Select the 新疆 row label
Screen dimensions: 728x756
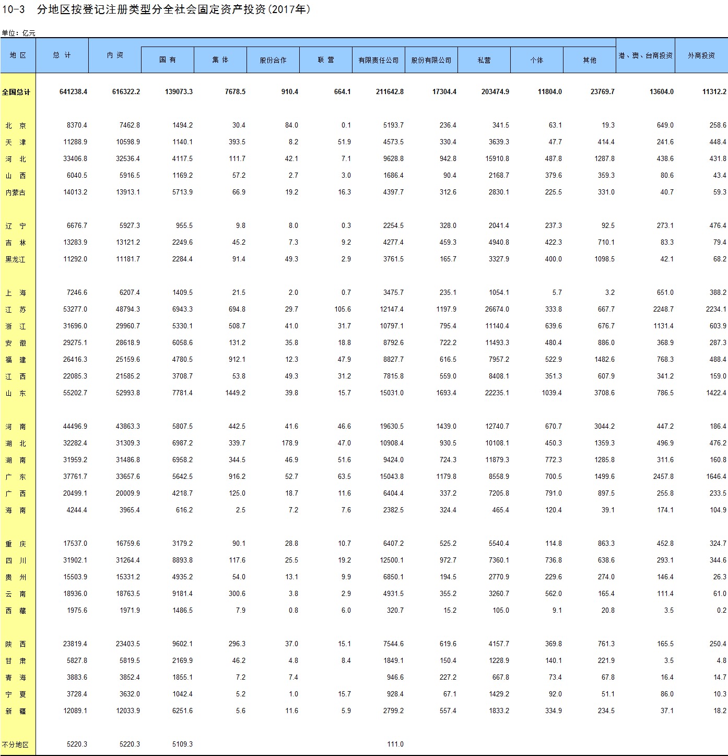click(16, 711)
